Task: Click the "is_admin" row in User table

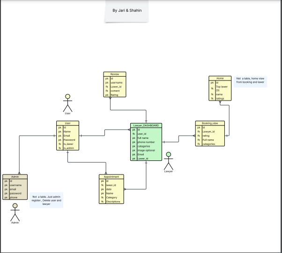Action: (67, 148)
